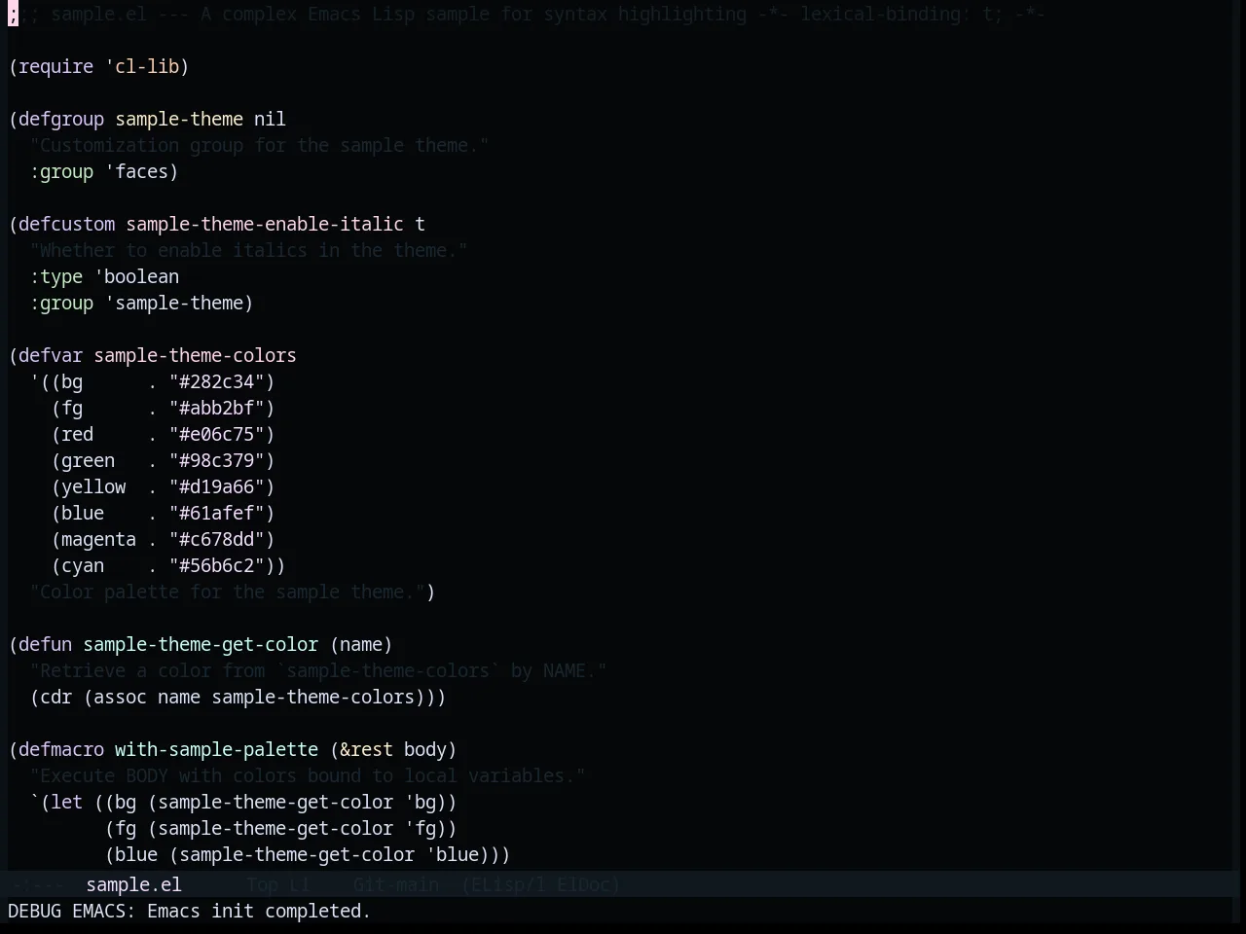Click the 'boolean symbol
Screen dimensions: 1246x934
[136, 276]
